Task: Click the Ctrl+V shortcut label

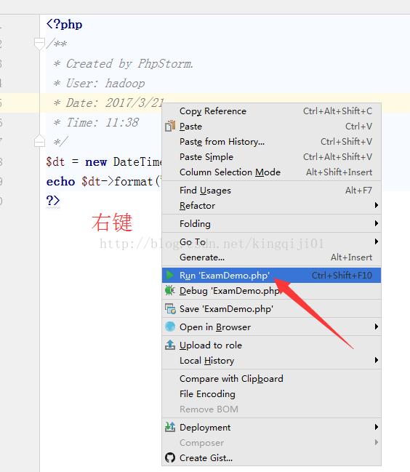Action: point(358,127)
